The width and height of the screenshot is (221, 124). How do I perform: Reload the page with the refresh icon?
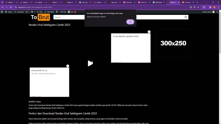coord(11,7)
